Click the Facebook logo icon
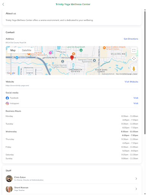 pyautogui.click(x=7, y=98)
